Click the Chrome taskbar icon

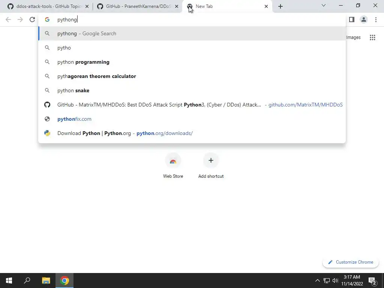point(64,280)
